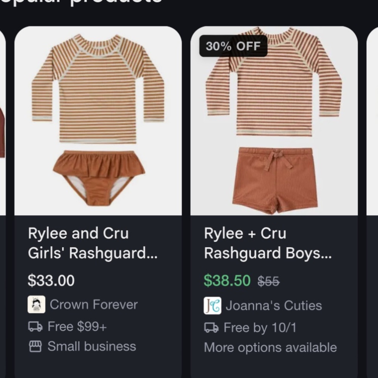Click the Joanna's Cuties seller logo icon
Image resolution: width=378 pixels, height=378 pixels.
point(212,305)
